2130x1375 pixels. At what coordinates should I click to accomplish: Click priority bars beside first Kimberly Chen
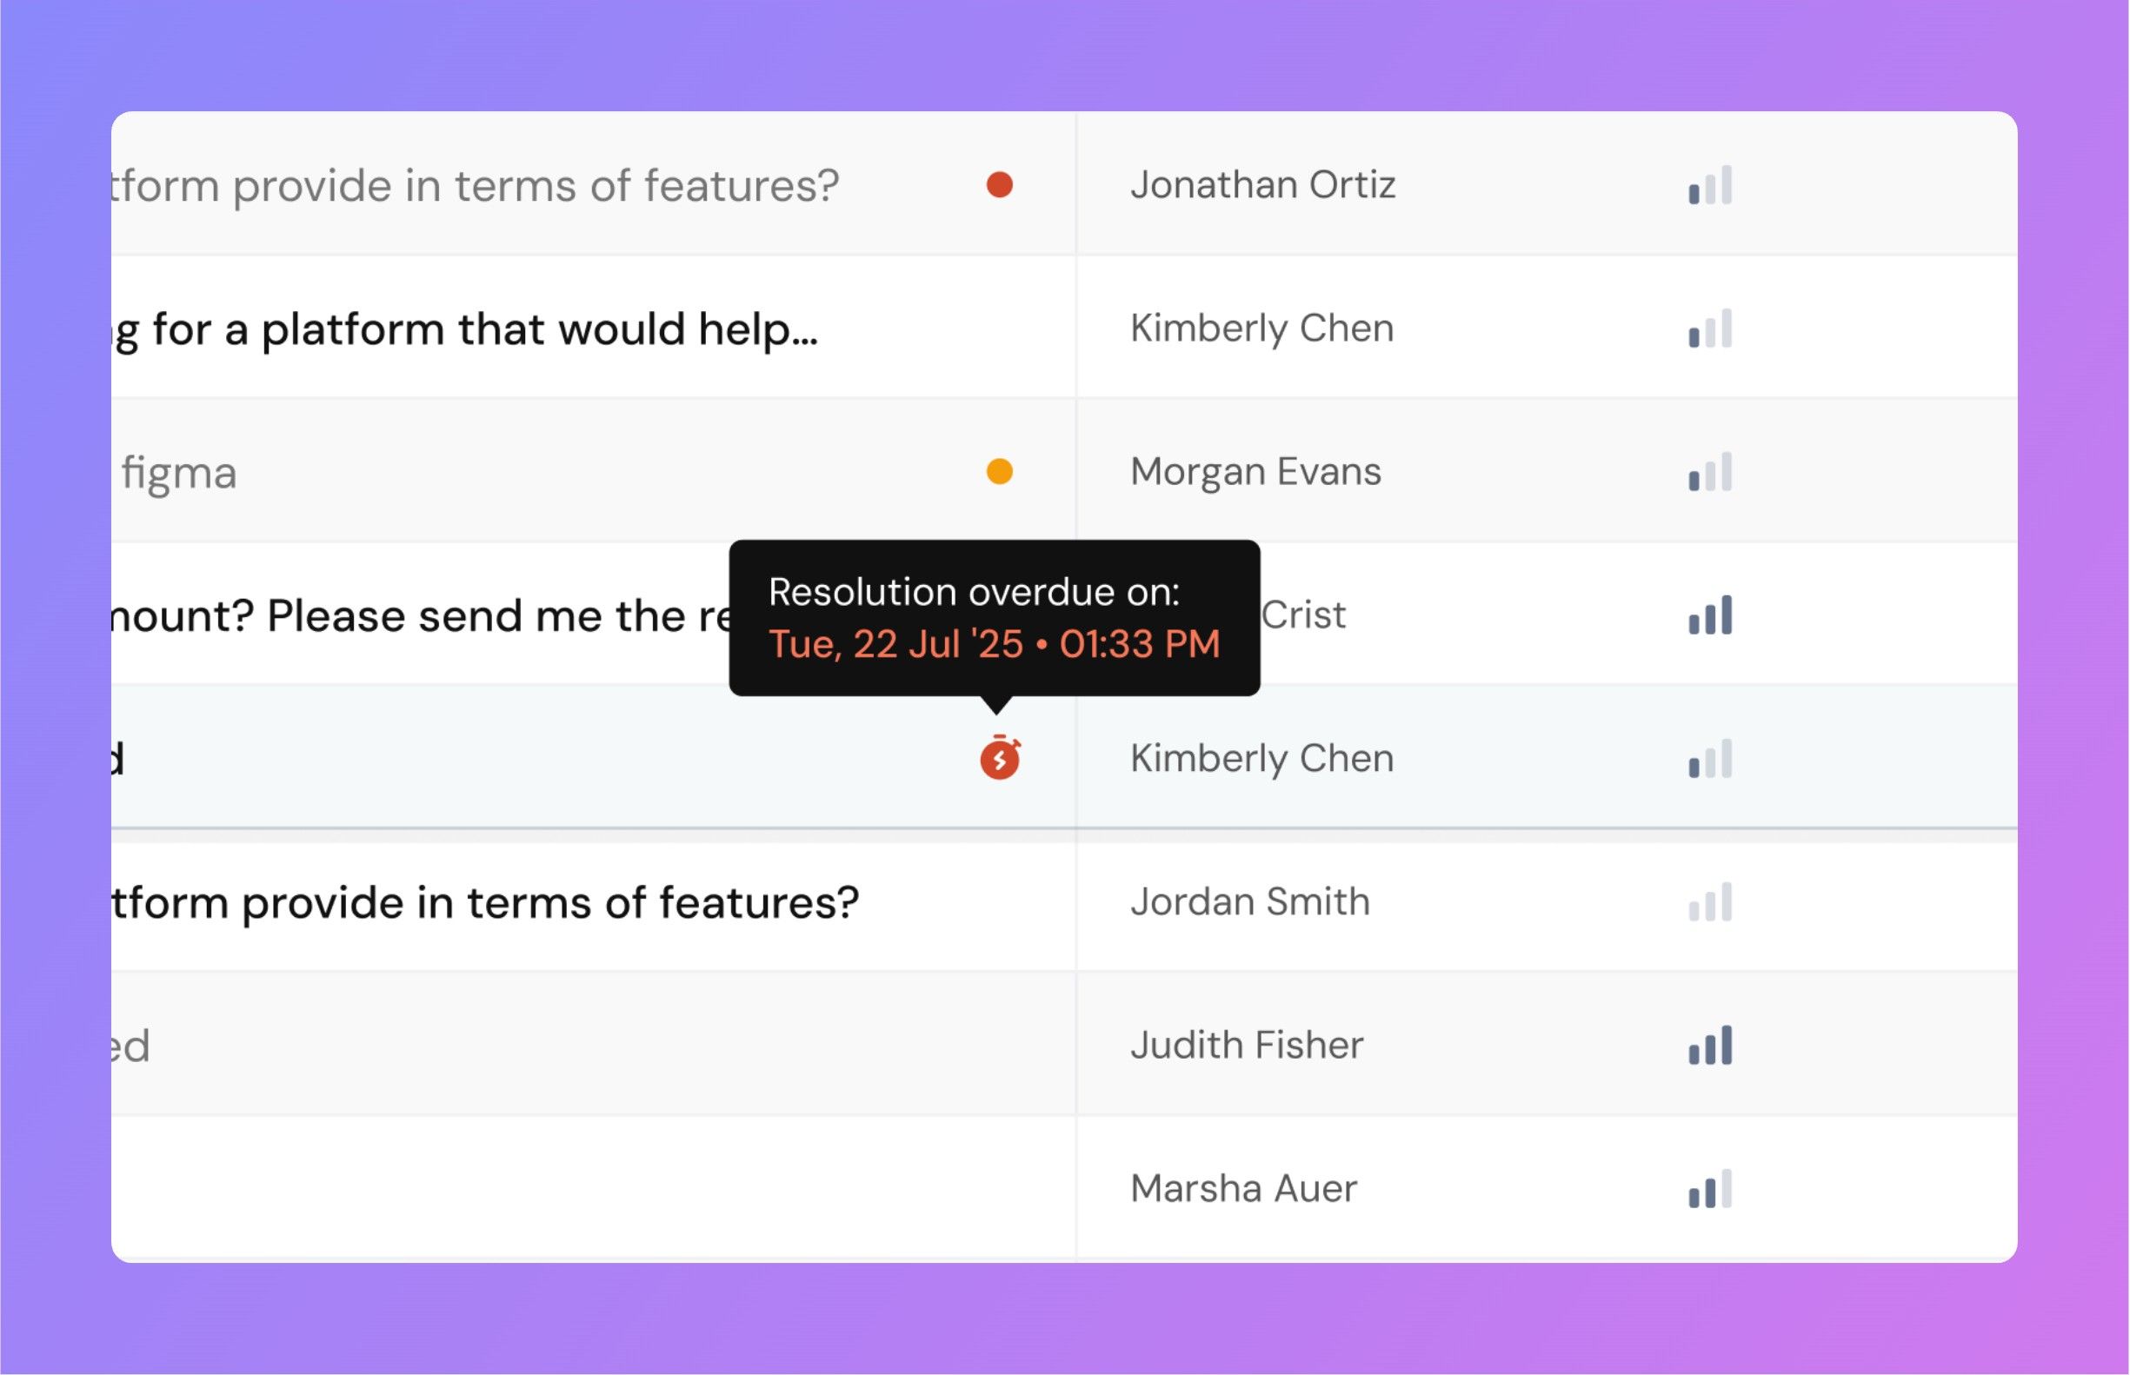click(x=1709, y=329)
